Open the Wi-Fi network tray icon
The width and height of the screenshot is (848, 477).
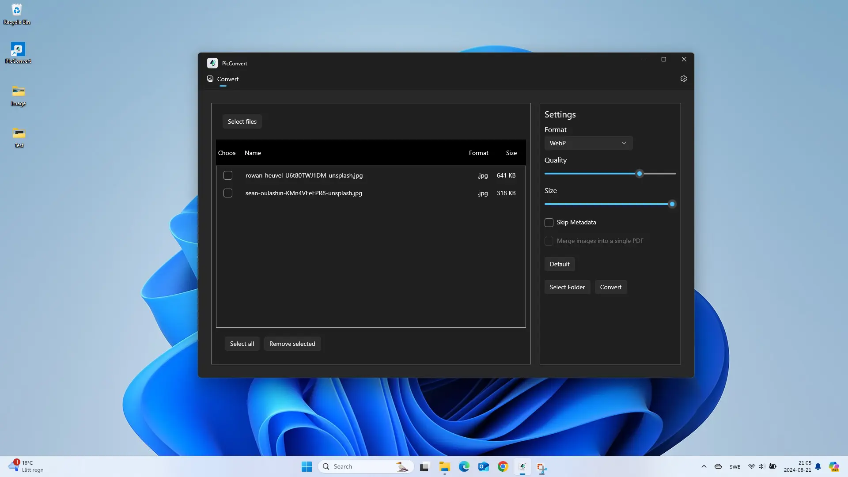click(751, 466)
